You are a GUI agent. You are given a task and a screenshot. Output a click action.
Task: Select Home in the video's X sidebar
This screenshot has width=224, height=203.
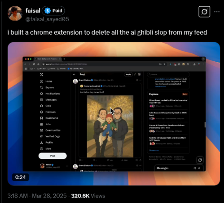[46, 81]
